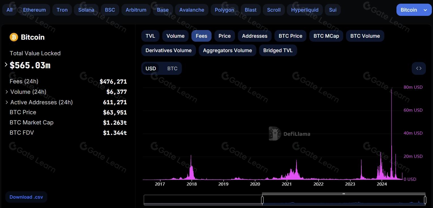433x208 pixels.
Task: Open the Bitcoin chain dropdown
Action: 414,10
